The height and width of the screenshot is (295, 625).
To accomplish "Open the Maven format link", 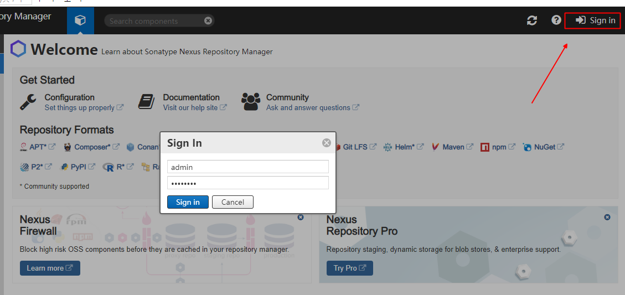I will 458,147.
